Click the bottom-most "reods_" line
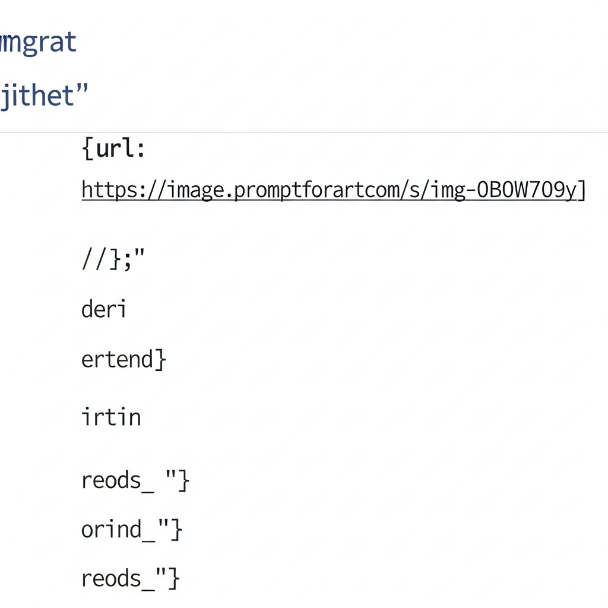 point(112,578)
